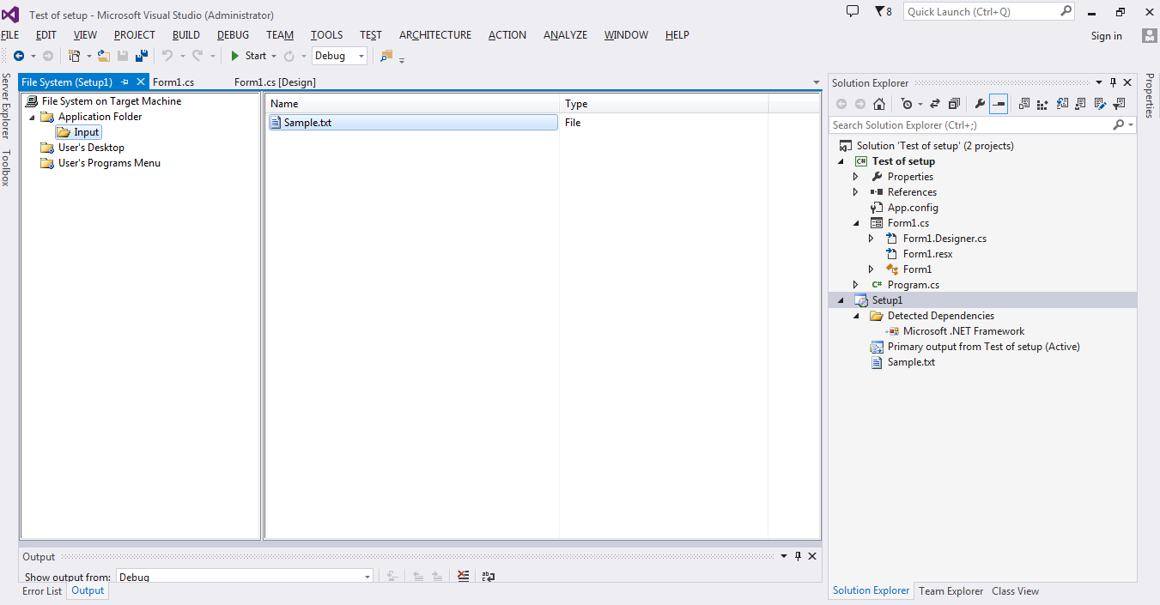Collapse the Application Folder node
This screenshot has height=605, width=1160.
pyautogui.click(x=32, y=118)
